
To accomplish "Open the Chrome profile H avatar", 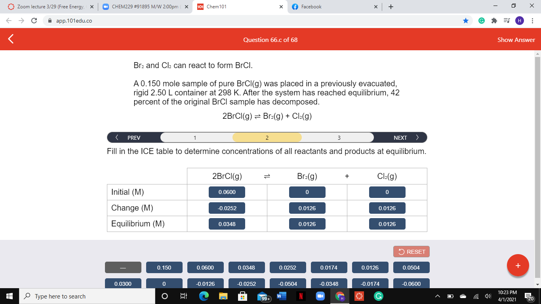I will [519, 21].
